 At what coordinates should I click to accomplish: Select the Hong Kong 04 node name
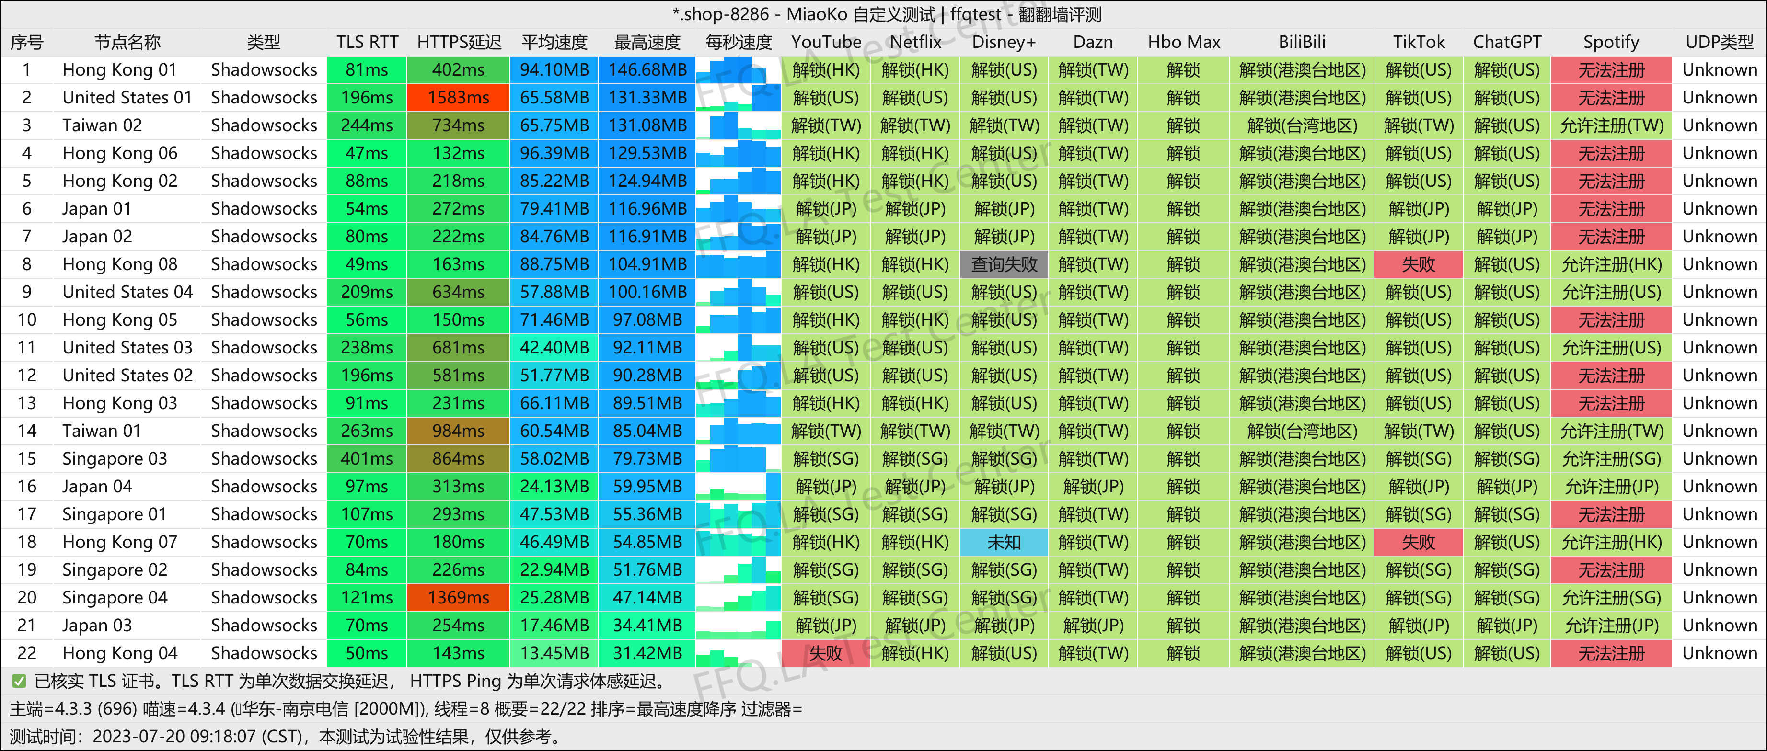119,652
